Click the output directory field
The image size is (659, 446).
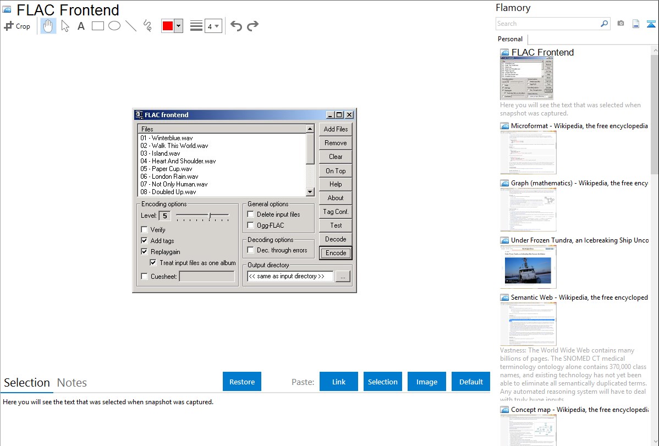pyautogui.click(x=290, y=276)
